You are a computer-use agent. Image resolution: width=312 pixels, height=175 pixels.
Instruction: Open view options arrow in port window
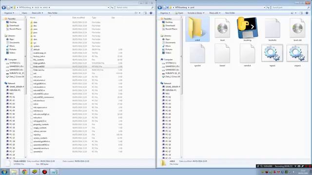coord(295,13)
